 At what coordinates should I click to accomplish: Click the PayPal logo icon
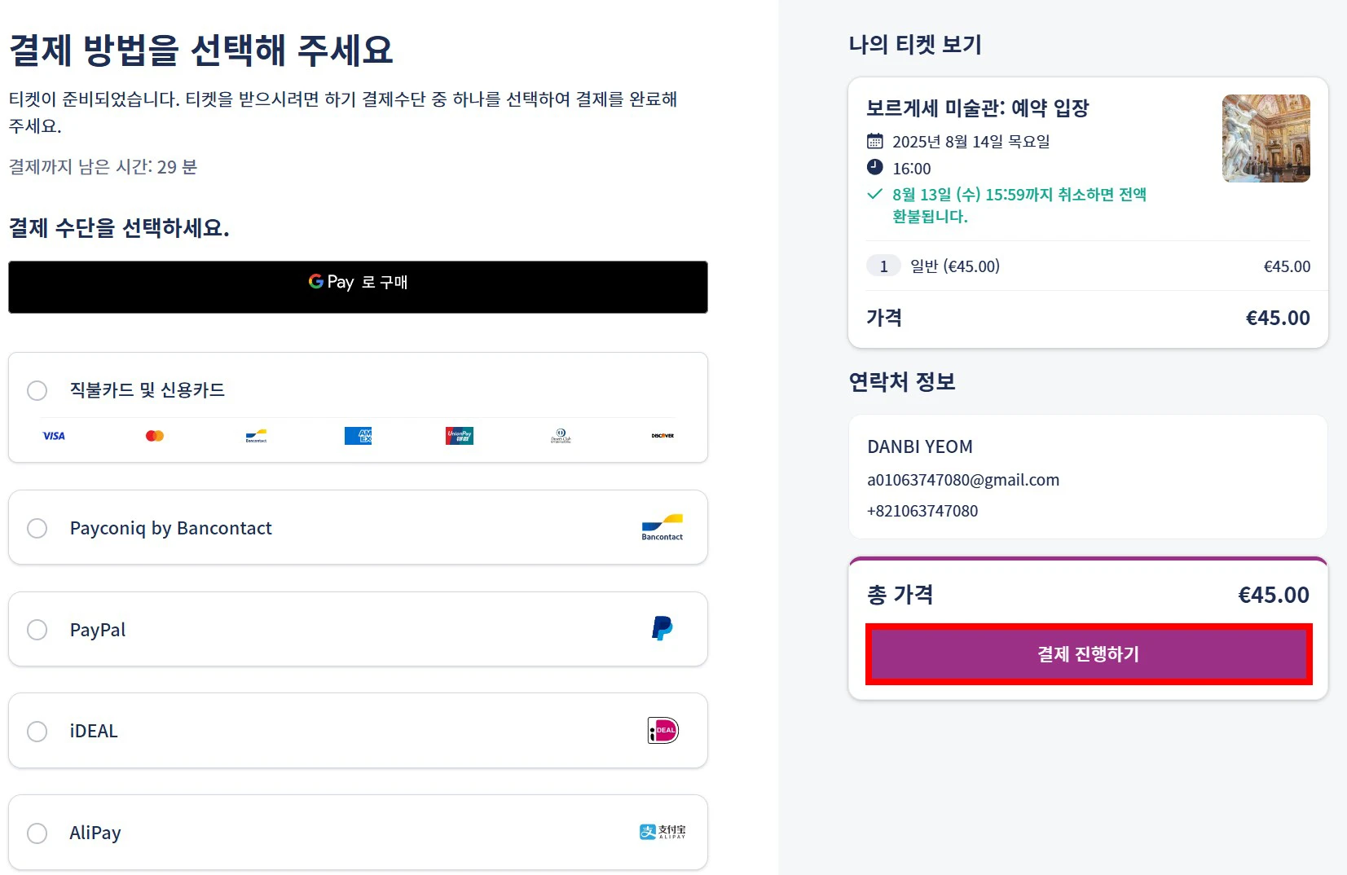click(x=662, y=628)
